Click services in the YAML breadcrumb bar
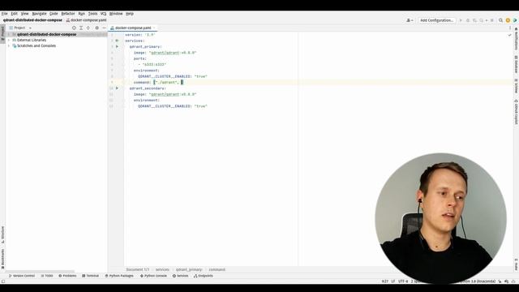The height and width of the screenshot is (292, 519). [162, 270]
